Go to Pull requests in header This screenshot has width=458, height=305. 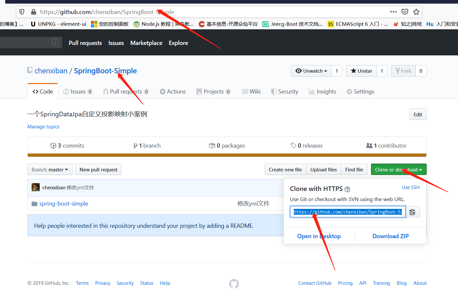[x=85, y=43]
